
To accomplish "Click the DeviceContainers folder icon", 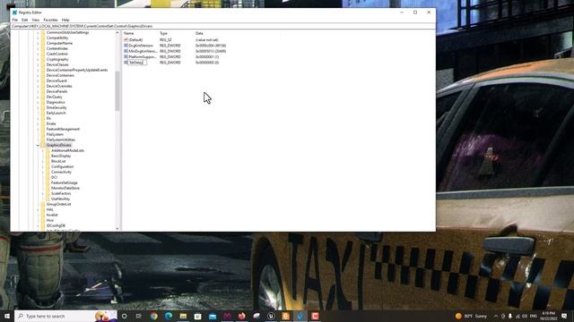I will (43, 75).
